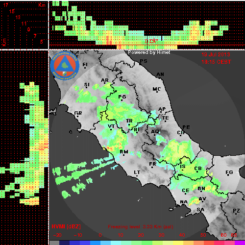
Task: Click the 65 value on dBZ scale
Action: [x=234, y=235]
